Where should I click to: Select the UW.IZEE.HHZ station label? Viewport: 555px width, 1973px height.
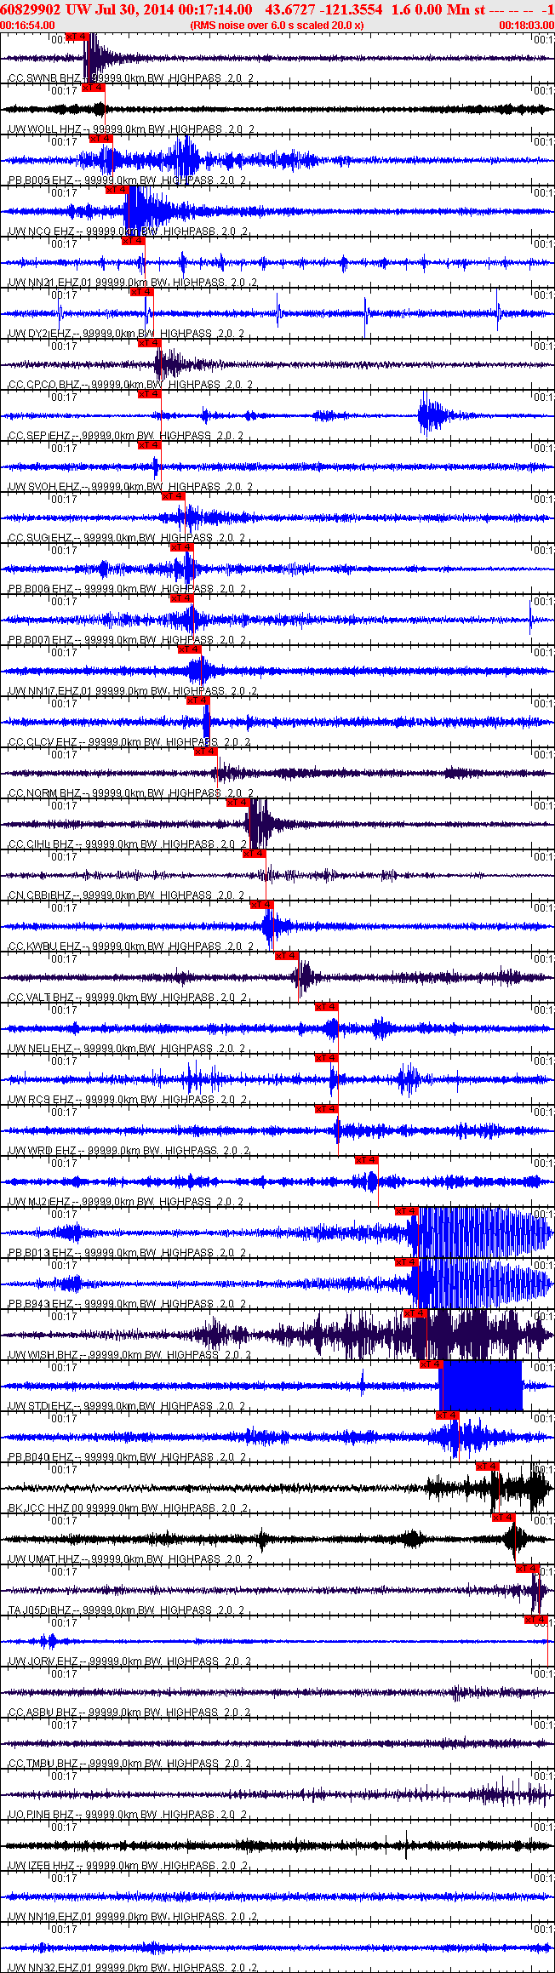42,1866
